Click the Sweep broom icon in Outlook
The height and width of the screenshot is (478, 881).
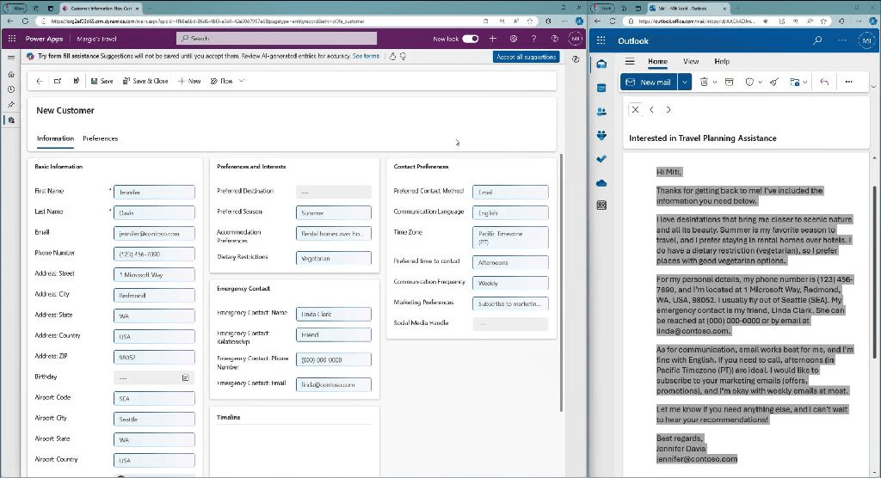tap(773, 82)
